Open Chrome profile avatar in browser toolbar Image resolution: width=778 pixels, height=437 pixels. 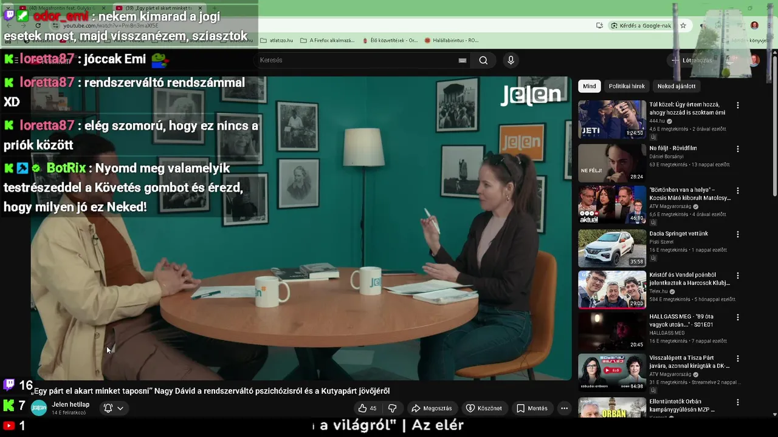point(754,25)
